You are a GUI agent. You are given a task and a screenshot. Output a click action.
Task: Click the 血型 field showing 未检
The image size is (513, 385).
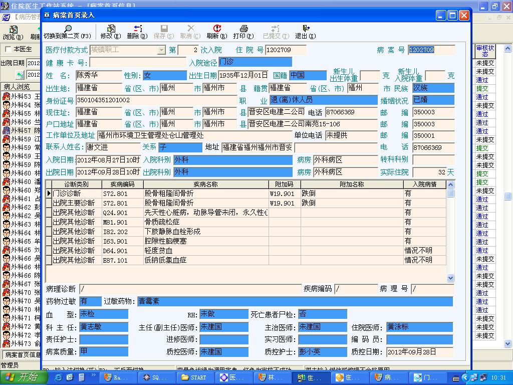(x=104, y=314)
